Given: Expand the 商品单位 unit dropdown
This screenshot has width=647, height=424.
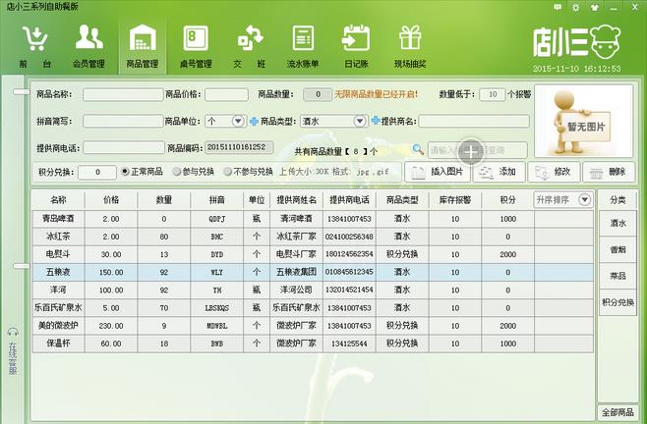Looking at the screenshot, I should coord(237,121).
